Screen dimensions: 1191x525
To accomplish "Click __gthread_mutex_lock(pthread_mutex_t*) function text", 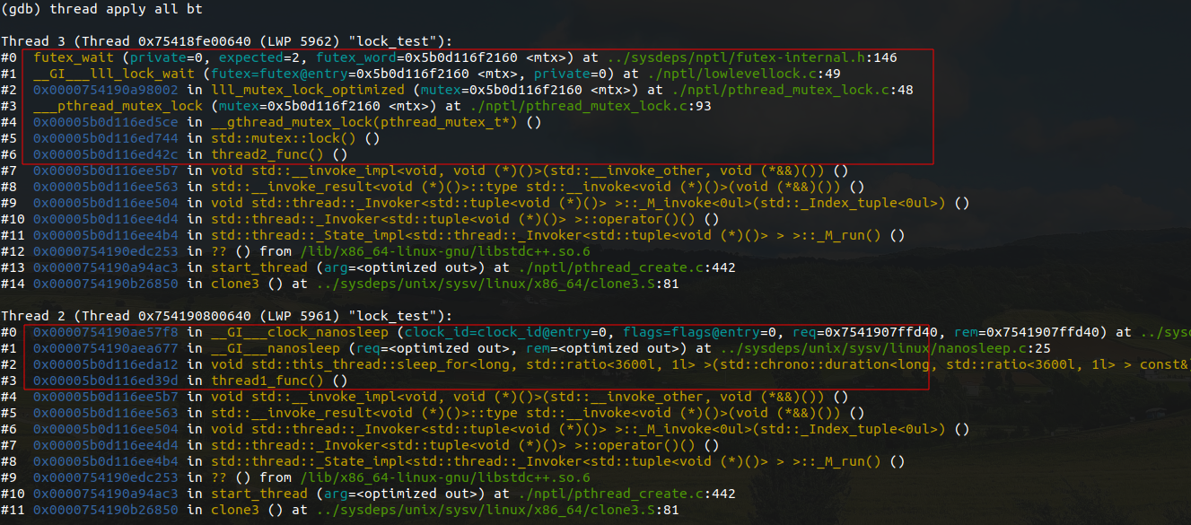I will 363,122.
